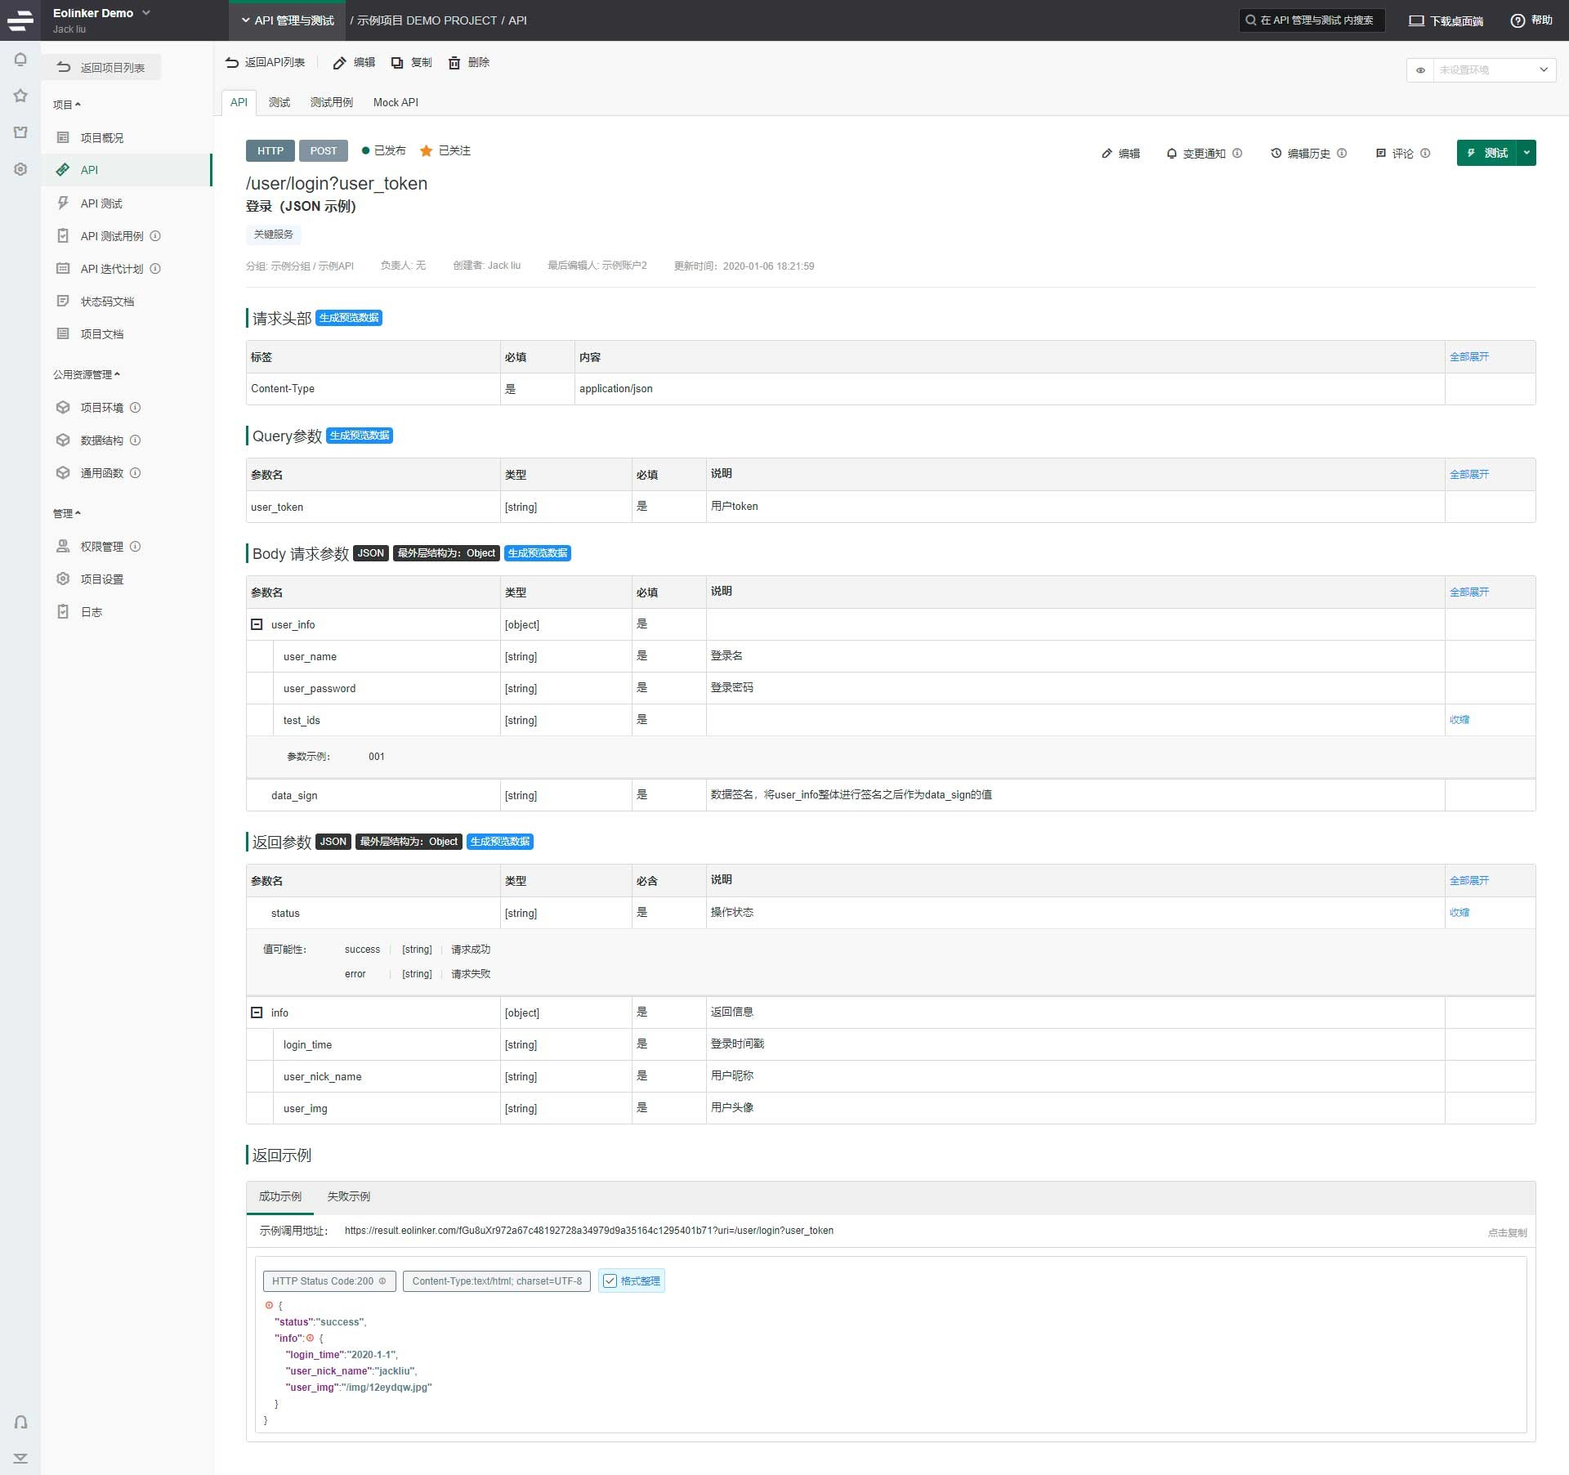Click the 变更通知 bell icon
The image size is (1569, 1475).
pos(1172,153)
